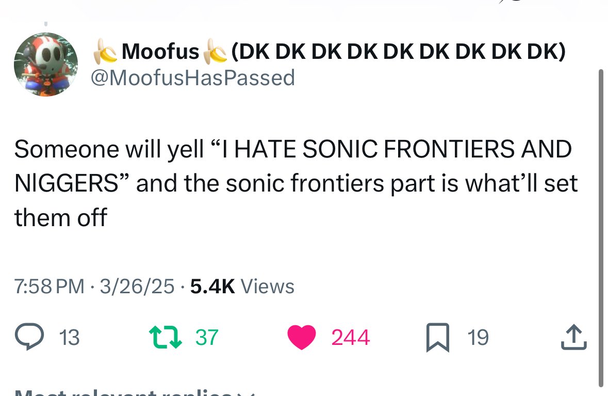This screenshot has width=608, height=396.
Task: Click the reply count 13
Action: 70,337
